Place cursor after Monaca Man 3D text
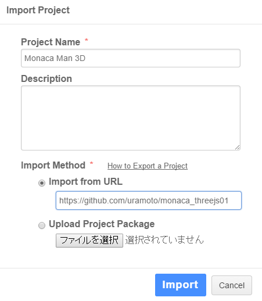Screen dimensions: 262x301 87,58
